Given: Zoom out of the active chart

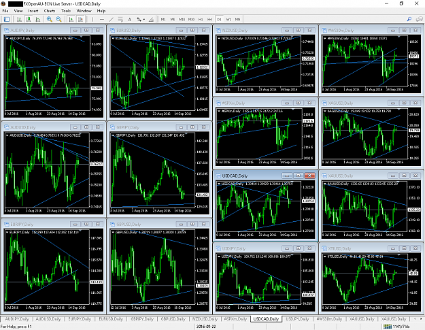Looking at the screenshot, I should [58, 19].
